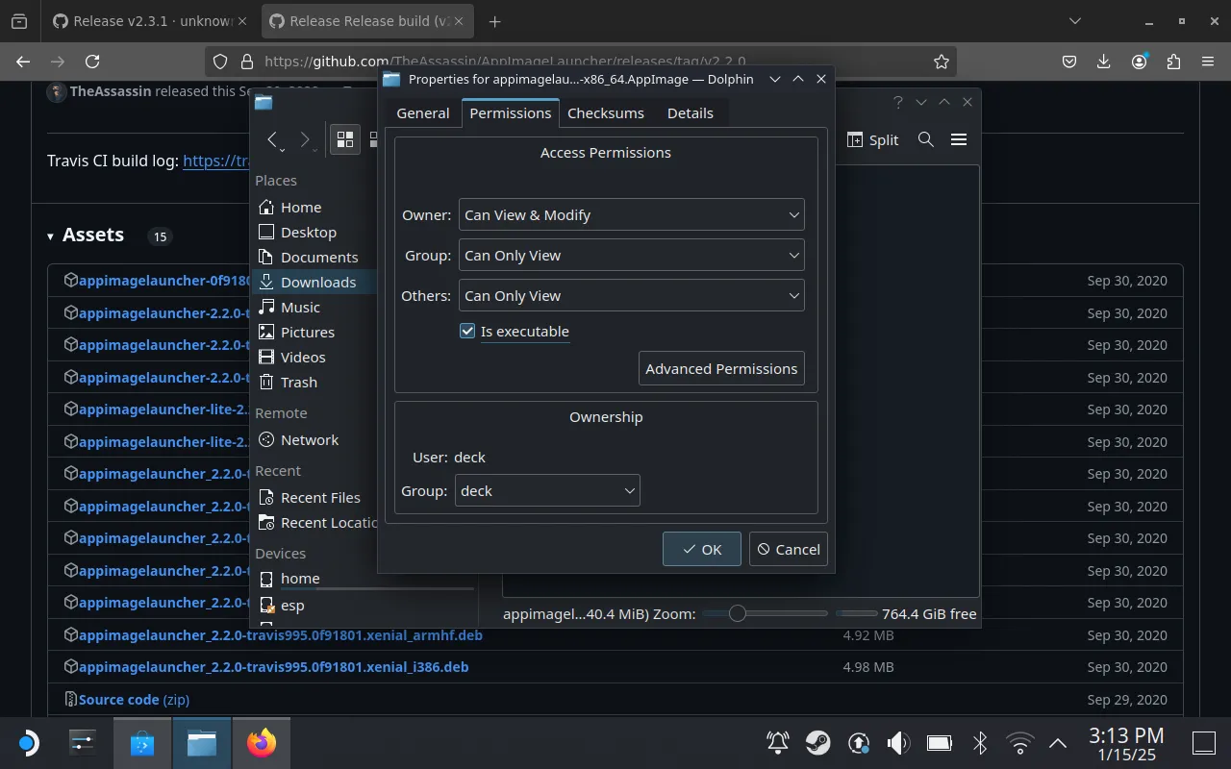Open the Others permissions dropdown
The width and height of the screenshot is (1231, 769).
point(631,295)
